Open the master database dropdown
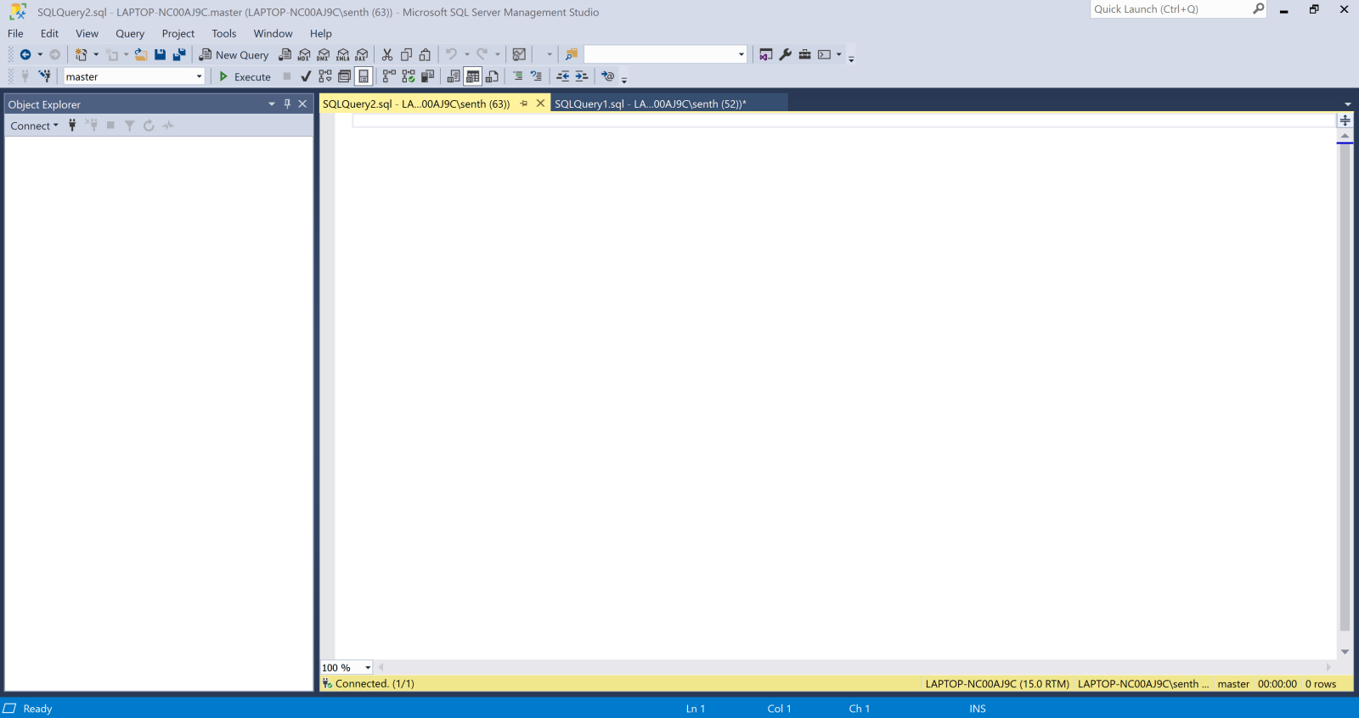Image resolution: width=1359 pixels, height=718 pixels. click(200, 76)
